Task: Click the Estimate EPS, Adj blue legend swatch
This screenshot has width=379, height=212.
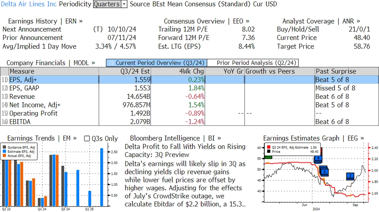Action: click(4, 152)
